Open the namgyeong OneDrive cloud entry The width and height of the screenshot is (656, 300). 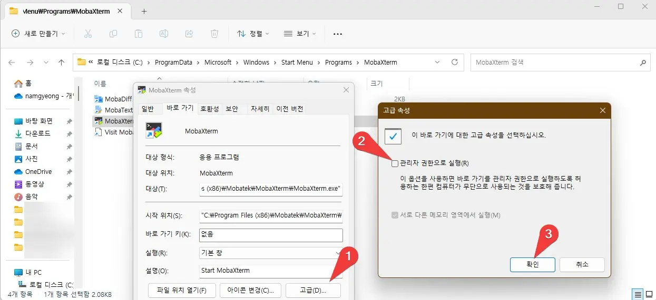pyautogui.click(x=44, y=96)
